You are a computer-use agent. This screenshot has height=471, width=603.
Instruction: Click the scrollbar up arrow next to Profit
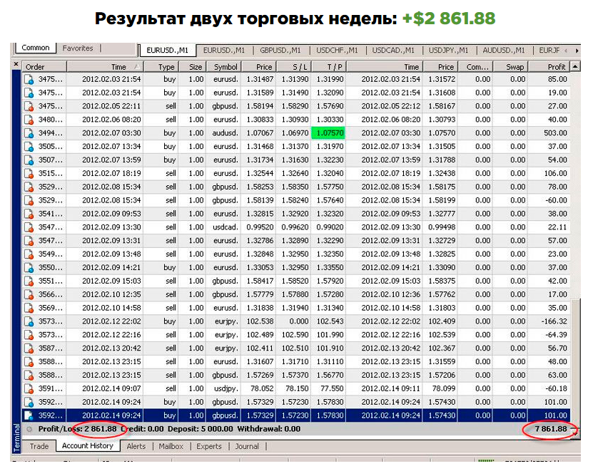tap(575, 66)
